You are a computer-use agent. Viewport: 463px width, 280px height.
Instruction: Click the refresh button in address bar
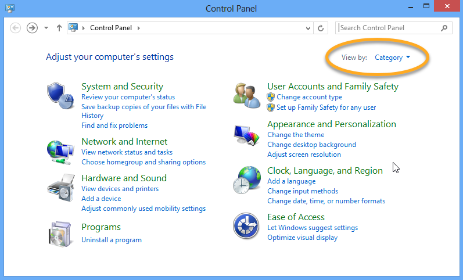tap(321, 28)
